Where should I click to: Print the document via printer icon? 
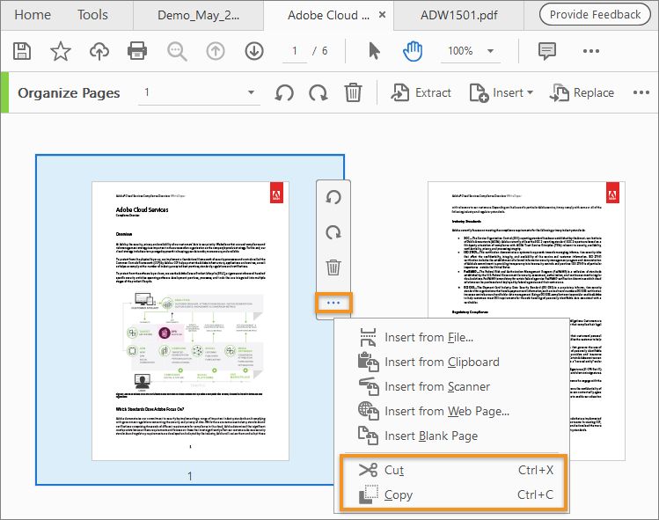(x=137, y=51)
